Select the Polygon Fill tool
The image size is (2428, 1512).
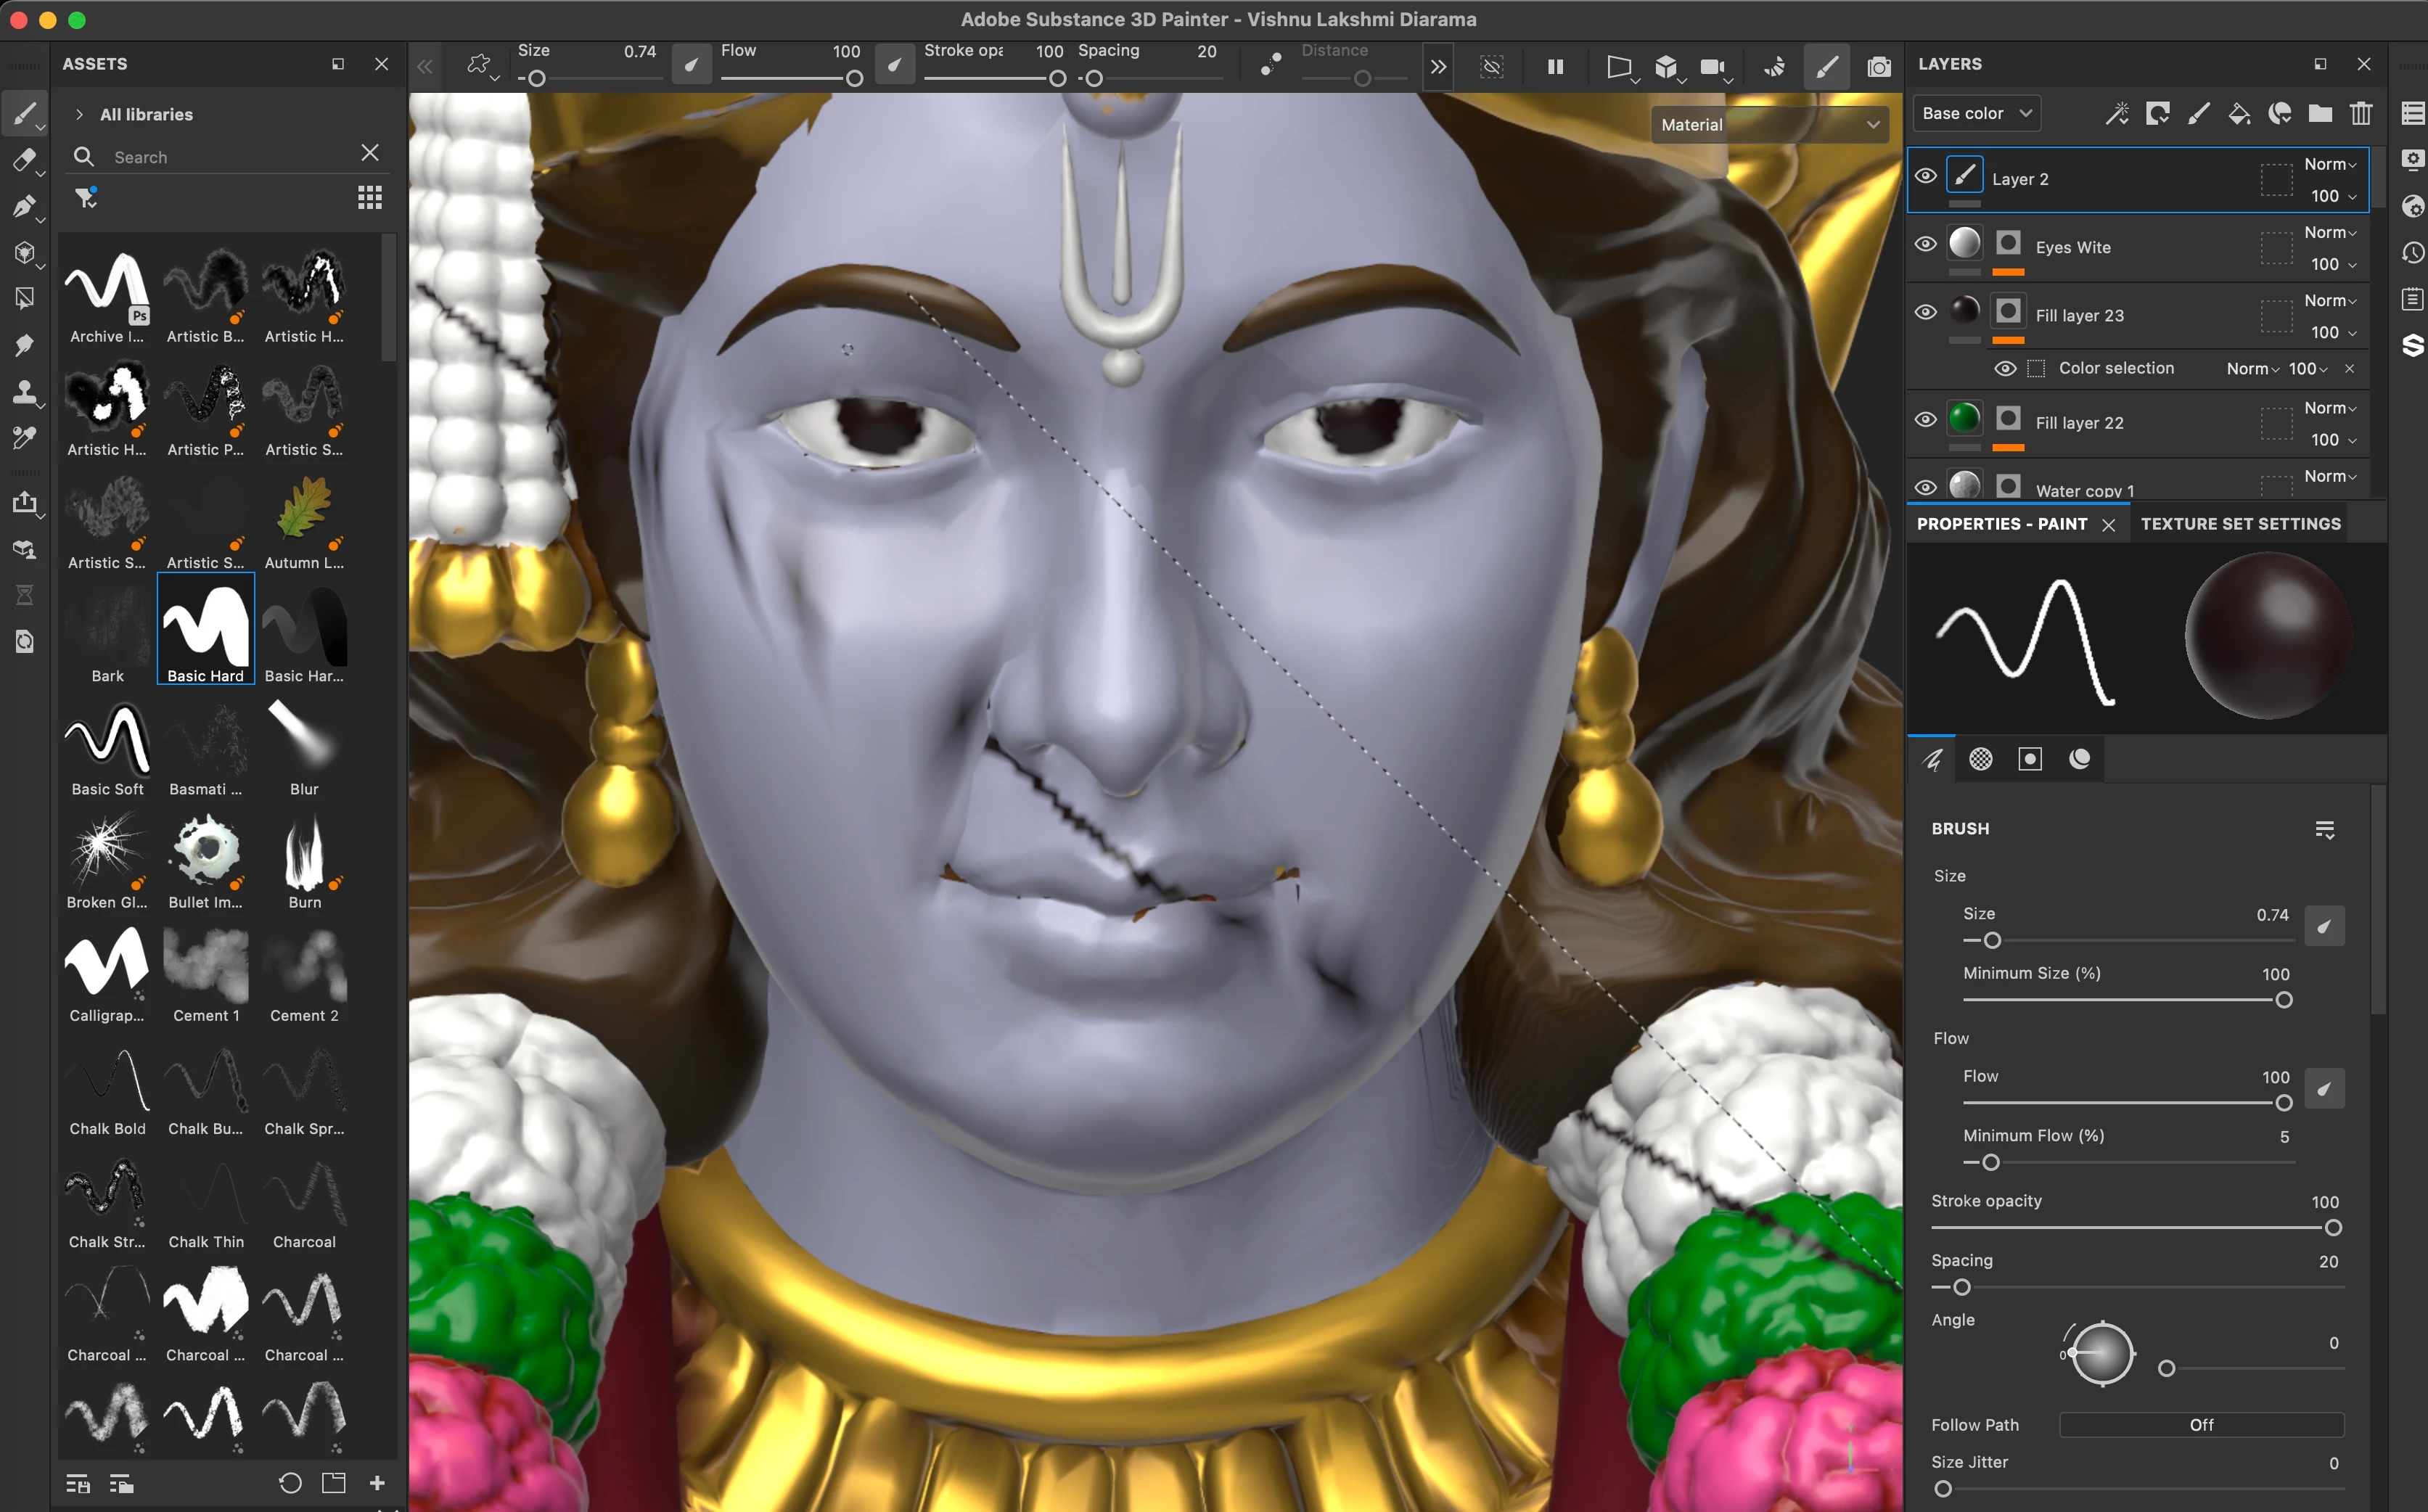24,297
